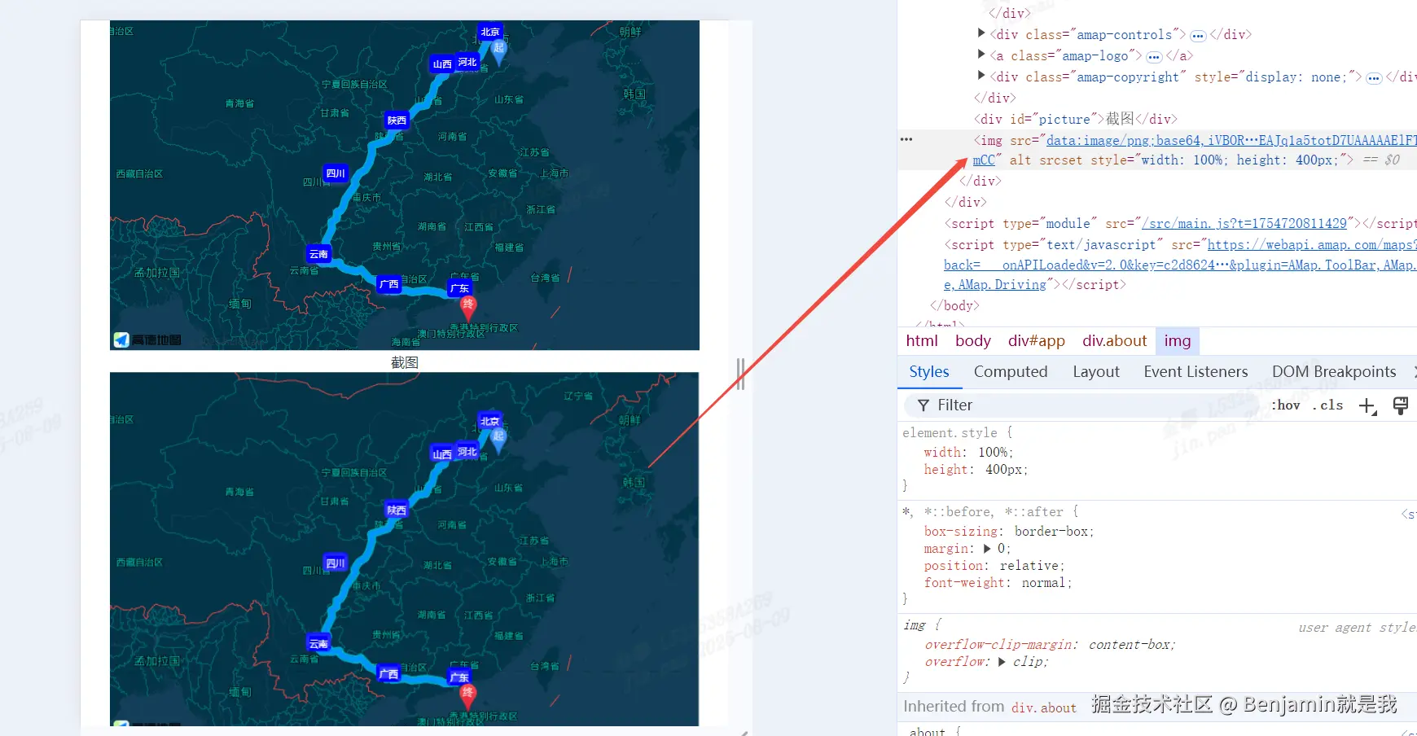1417x736 pixels.
Task: Click the 河北 label on upper map
Action: pos(467,62)
